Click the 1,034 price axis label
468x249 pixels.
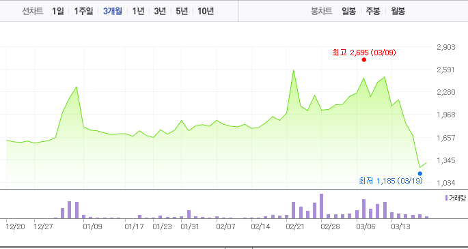coord(446,183)
